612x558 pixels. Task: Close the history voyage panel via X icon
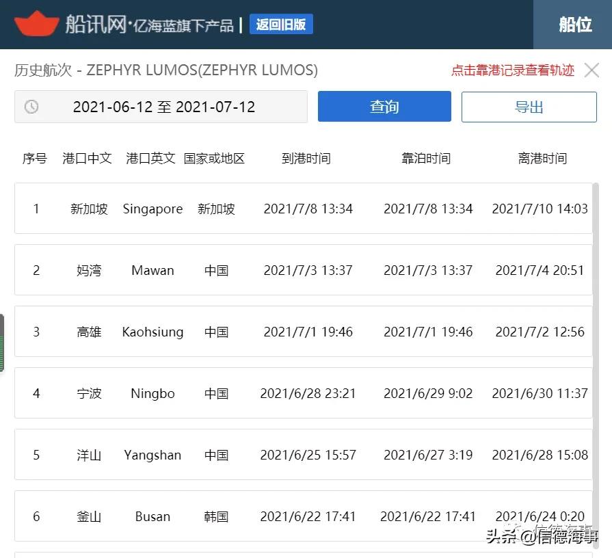591,70
